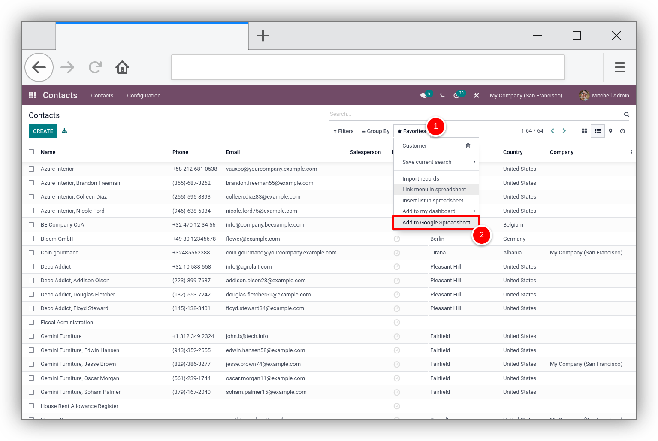The width and height of the screenshot is (658, 441).
Task: Open a new browser tab
Action: click(263, 36)
